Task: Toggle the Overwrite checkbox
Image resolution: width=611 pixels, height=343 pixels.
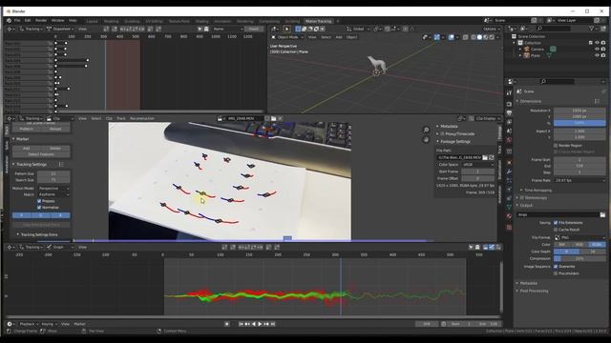Action: click(556, 267)
